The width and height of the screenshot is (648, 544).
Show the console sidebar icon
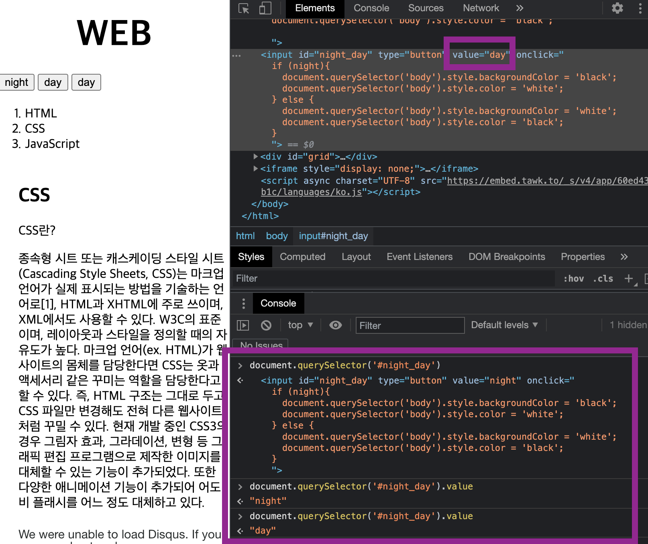click(x=243, y=325)
